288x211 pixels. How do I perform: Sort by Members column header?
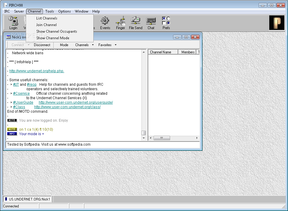[x=187, y=52]
